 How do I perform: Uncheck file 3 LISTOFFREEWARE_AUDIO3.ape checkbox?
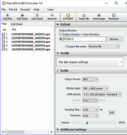(3, 42)
